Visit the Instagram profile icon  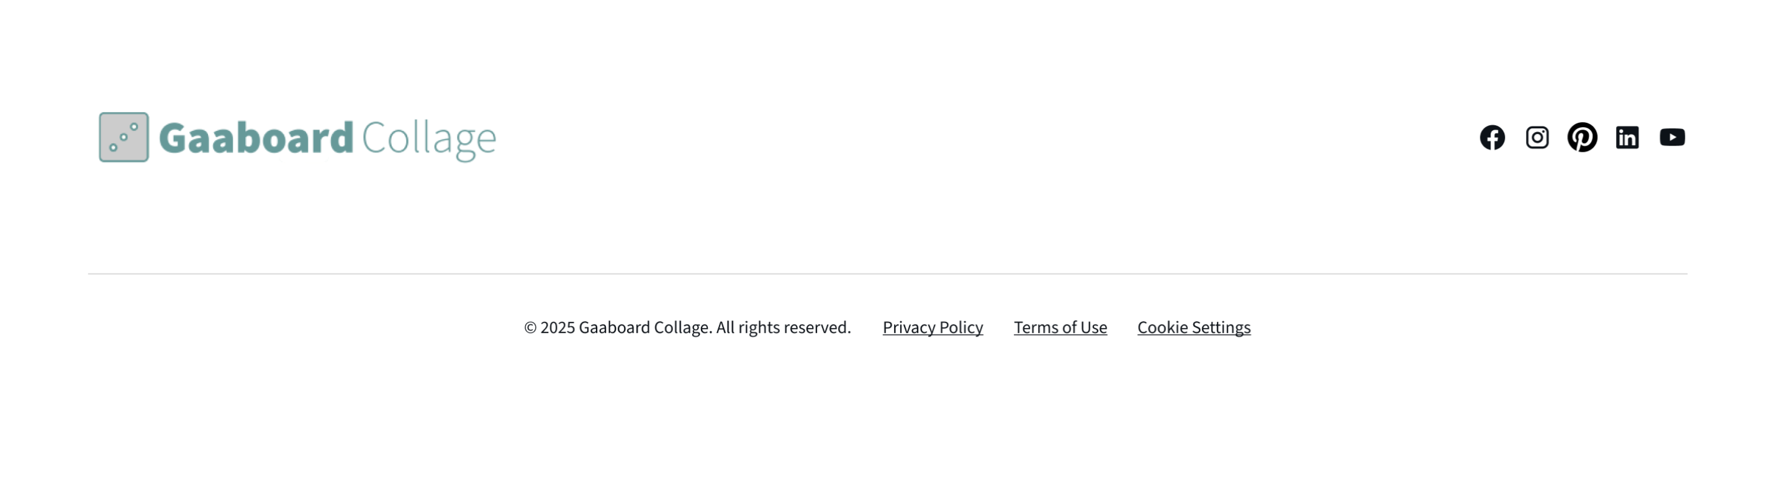click(1537, 138)
